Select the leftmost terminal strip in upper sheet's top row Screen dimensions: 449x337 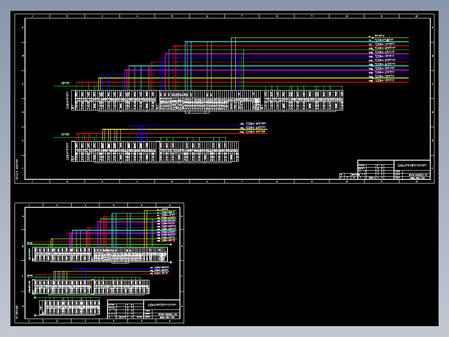coord(113,100)
